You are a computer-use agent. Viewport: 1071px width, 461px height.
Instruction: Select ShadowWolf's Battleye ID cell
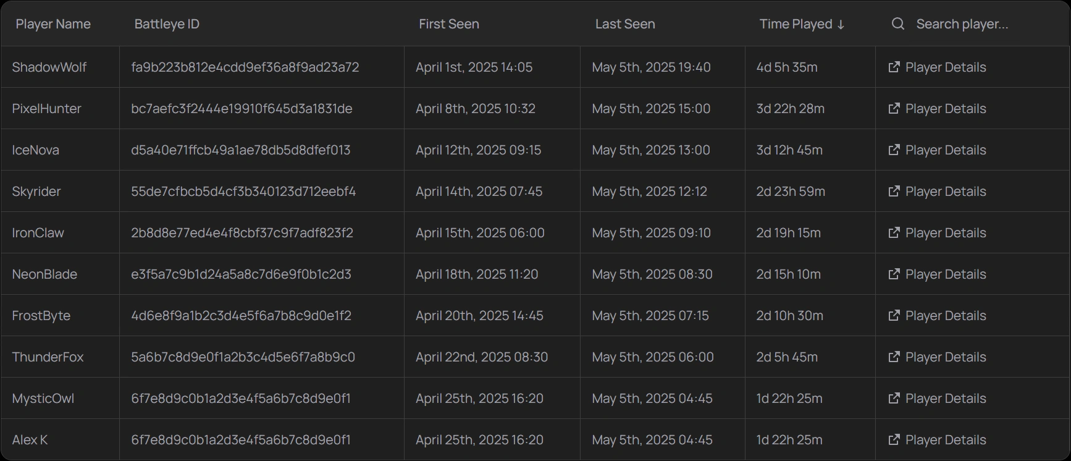pos(245,67)
